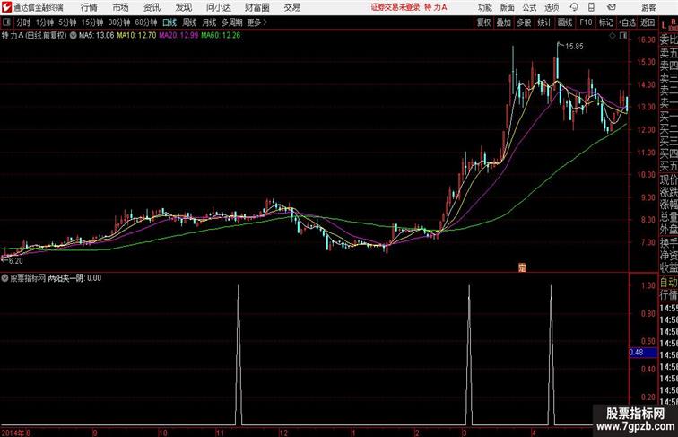The height and width of the screenshot is (437, 678).
Task: Open the 公式 menu
Action: (x=529, y=7)
